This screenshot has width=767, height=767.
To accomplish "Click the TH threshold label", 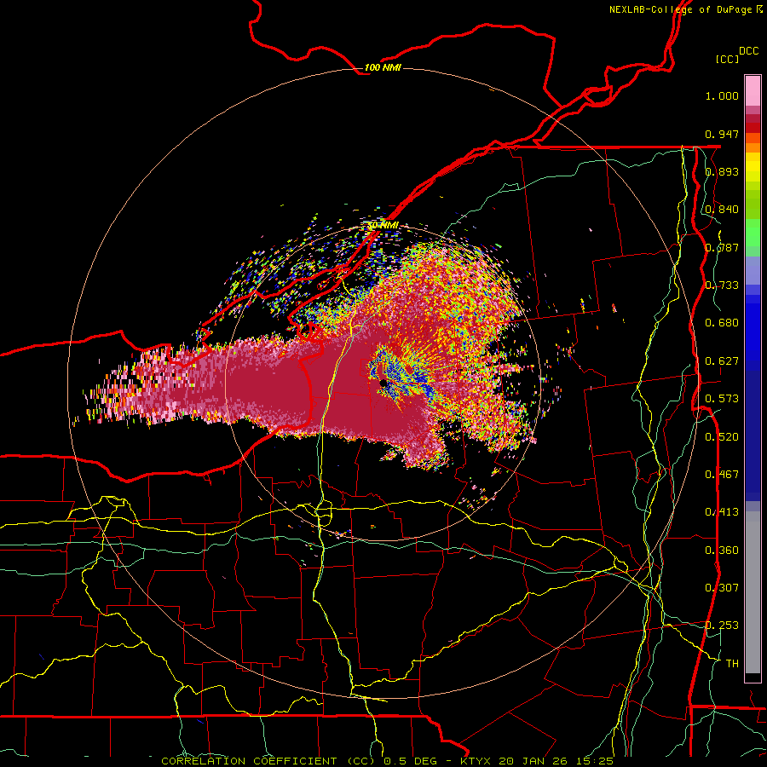I will point(732,664).
